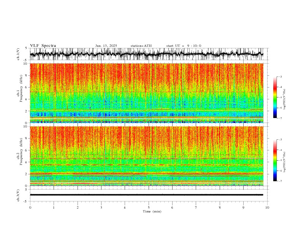Click the lower colorbar "log(PSD)(V²/Hz)" label

tap(285, 162)
